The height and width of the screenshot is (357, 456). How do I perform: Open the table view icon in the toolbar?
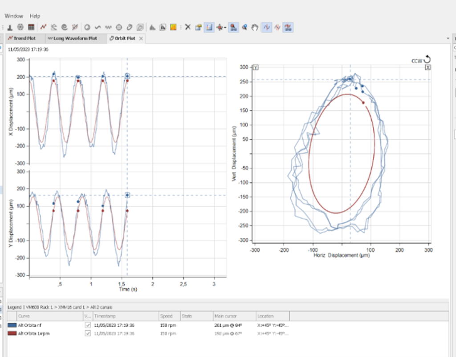point(31,27)
